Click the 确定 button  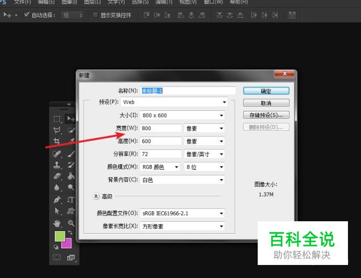tap(266, 91)
